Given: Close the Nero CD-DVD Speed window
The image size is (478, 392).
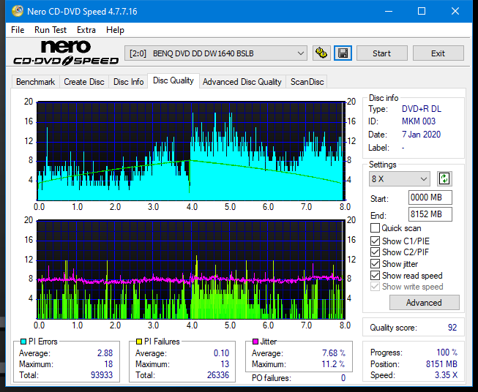Looking at the screenshot, I should [x=455, y=11].
